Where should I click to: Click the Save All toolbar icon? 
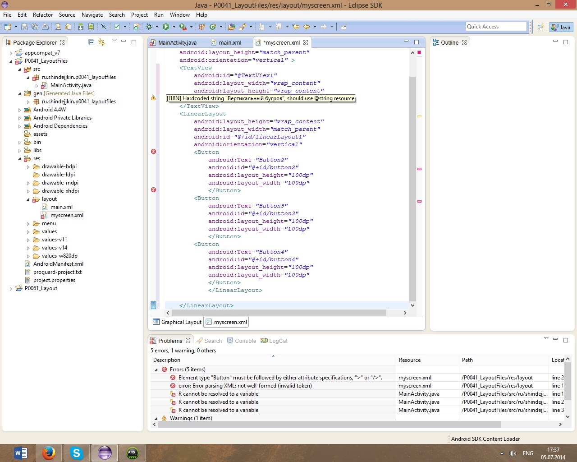(35, 27)
